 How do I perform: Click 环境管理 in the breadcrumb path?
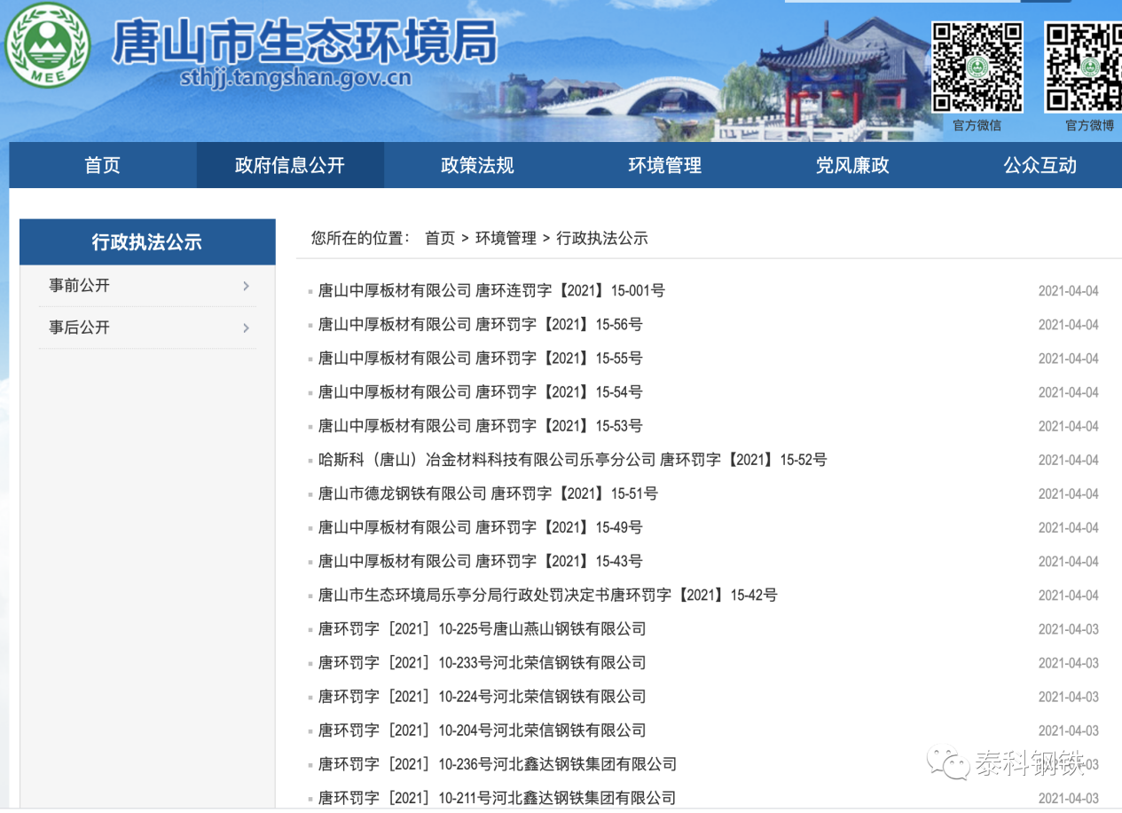click(506, 238)
